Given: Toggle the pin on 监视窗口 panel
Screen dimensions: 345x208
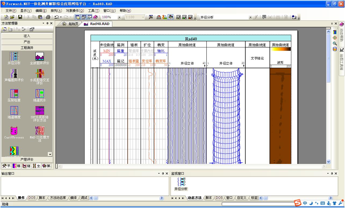Looking at the screenshot, I should pos(332,174).
